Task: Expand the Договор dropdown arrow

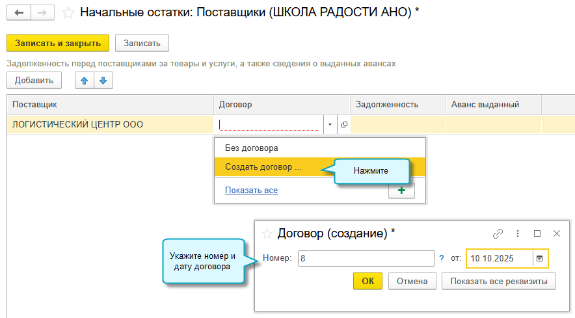Action: point(330,124)
